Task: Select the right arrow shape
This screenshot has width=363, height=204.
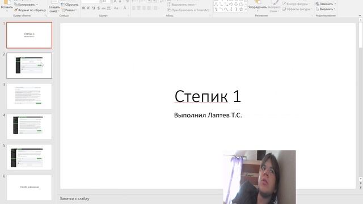Action: click(x=231, y=5)
